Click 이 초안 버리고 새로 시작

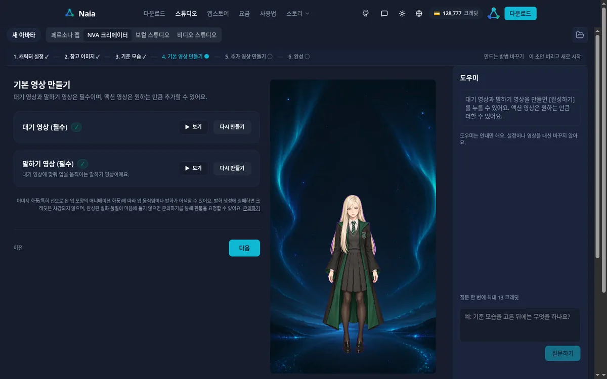point(555,57)
